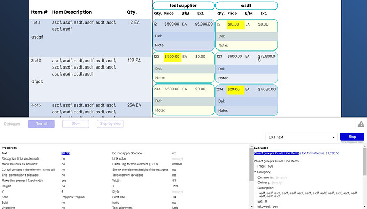Click the $600.00 price under asdf
The image size is (367, 209).
(235, 57)
